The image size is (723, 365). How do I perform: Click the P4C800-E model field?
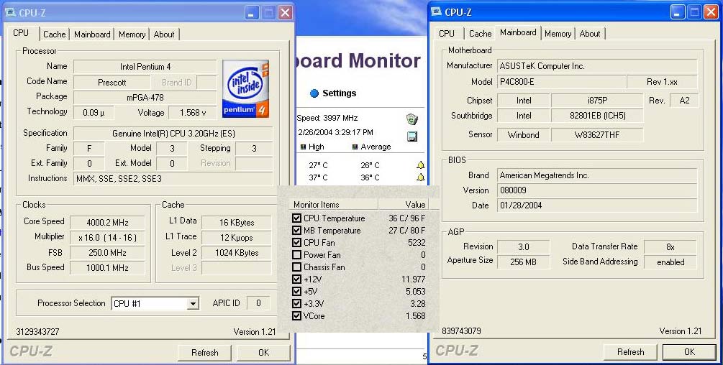(x=562, y=82)
